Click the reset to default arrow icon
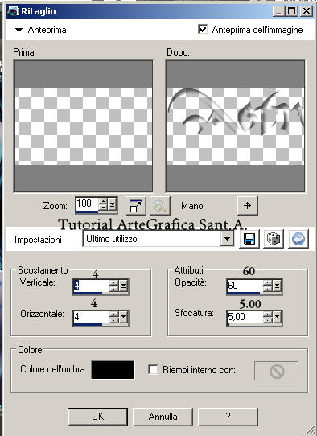This screenshot has width=317, height=436. [x=298, y=239]
